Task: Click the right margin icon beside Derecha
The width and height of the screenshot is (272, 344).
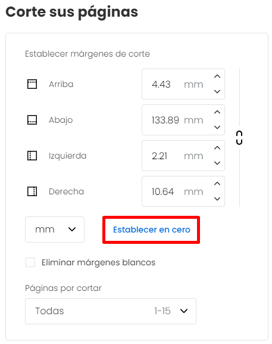Action: [x=32, y=191]
